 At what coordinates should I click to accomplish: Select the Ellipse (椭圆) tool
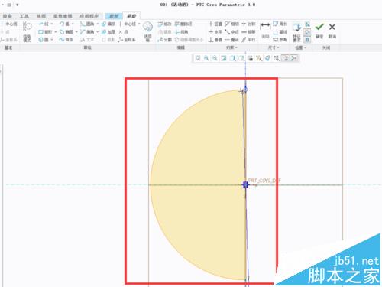click(66, 32)
